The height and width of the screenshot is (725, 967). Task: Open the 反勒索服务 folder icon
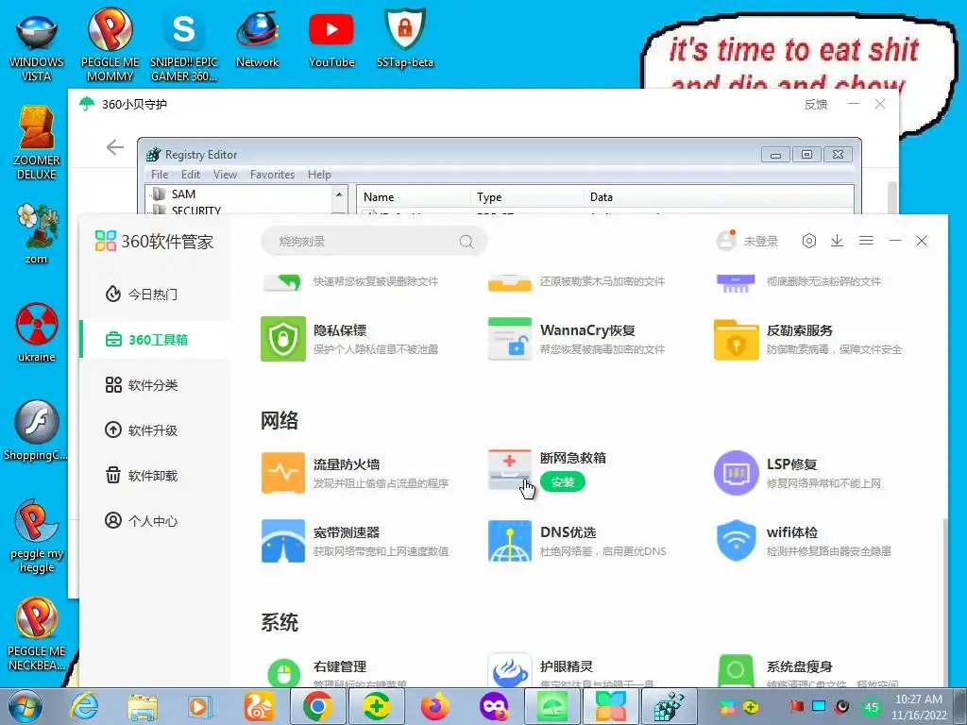point(737,339)
